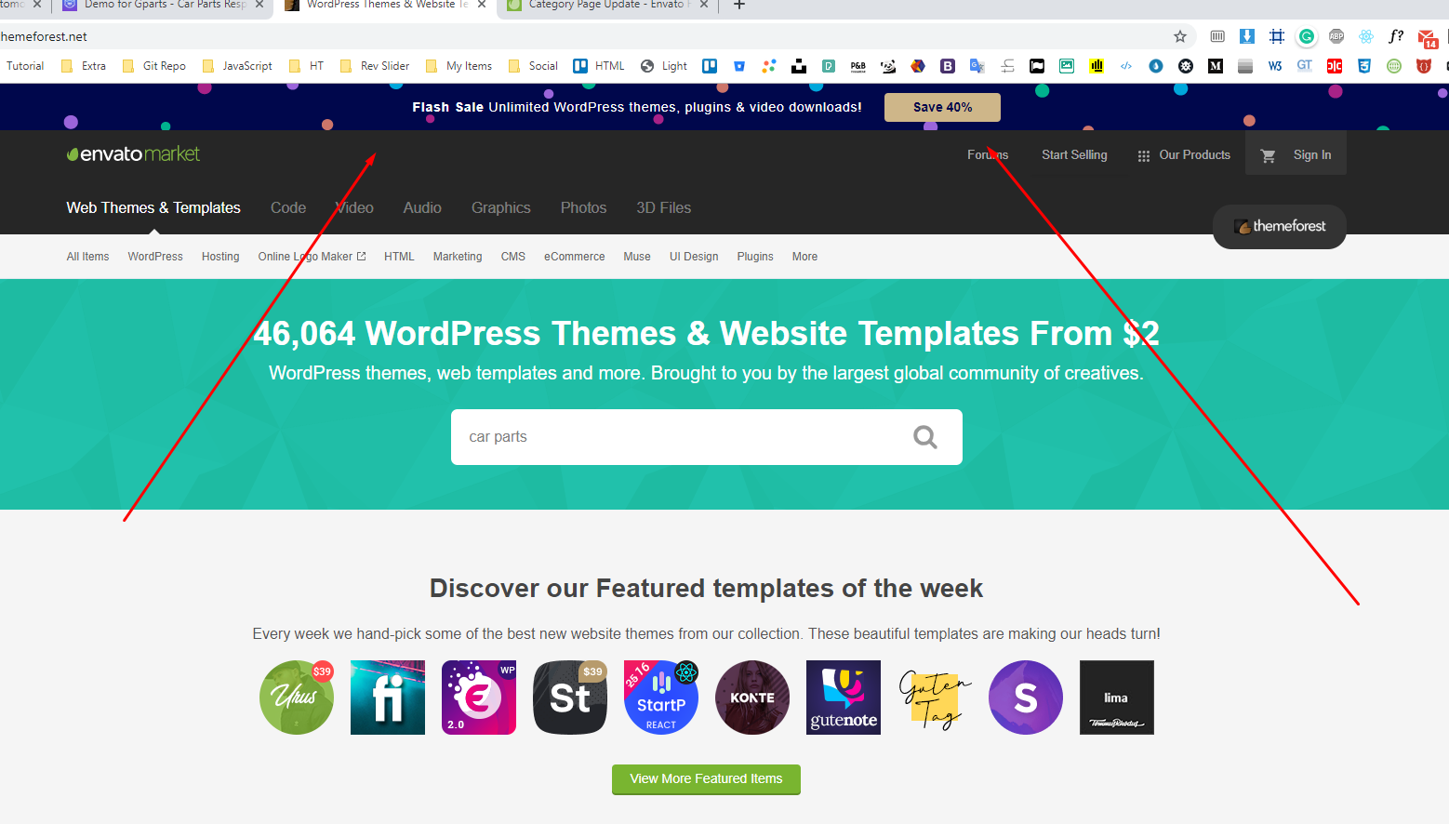
Task: Open the React Developer Tools extension
Action: coord(1366,36)
